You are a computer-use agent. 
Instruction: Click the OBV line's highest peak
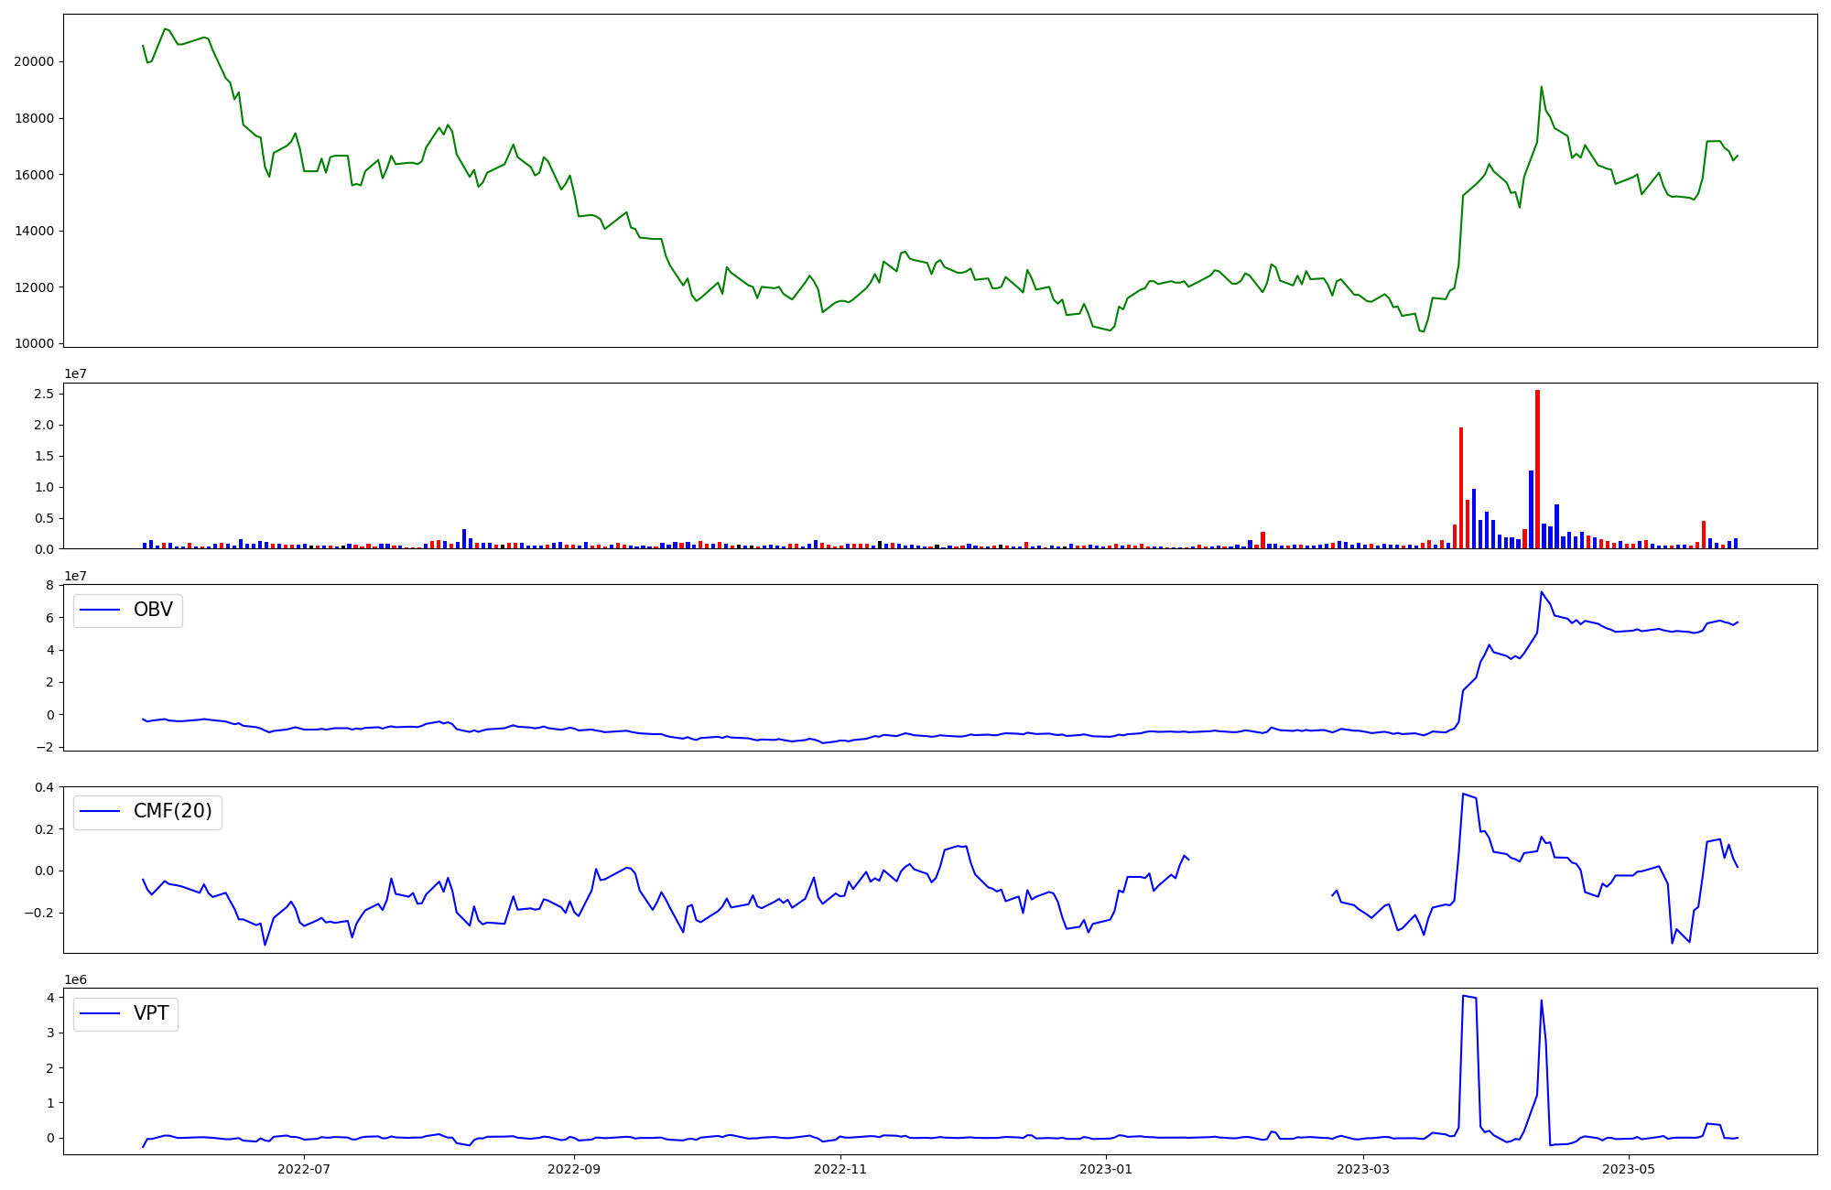tap(1541, 592)
